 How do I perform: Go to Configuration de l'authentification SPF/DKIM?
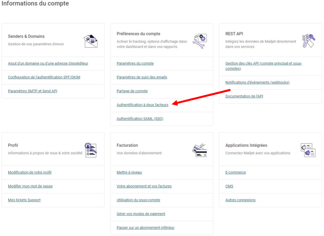coord(44,77)
